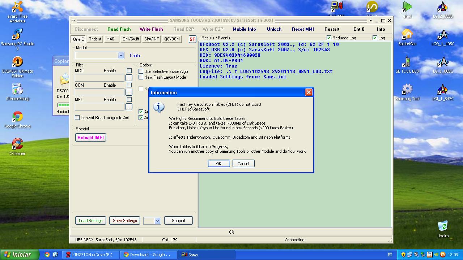Click the yellow wave-logo desktop shortcut
This screenshot has height=260, width=463.
click(x=372, y=7)
